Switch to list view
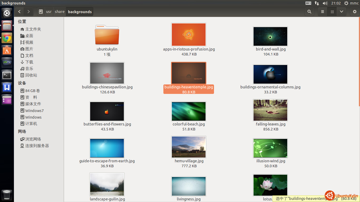Screen dimensions: 360x202 pyautogui.click(x=322, y=12)
